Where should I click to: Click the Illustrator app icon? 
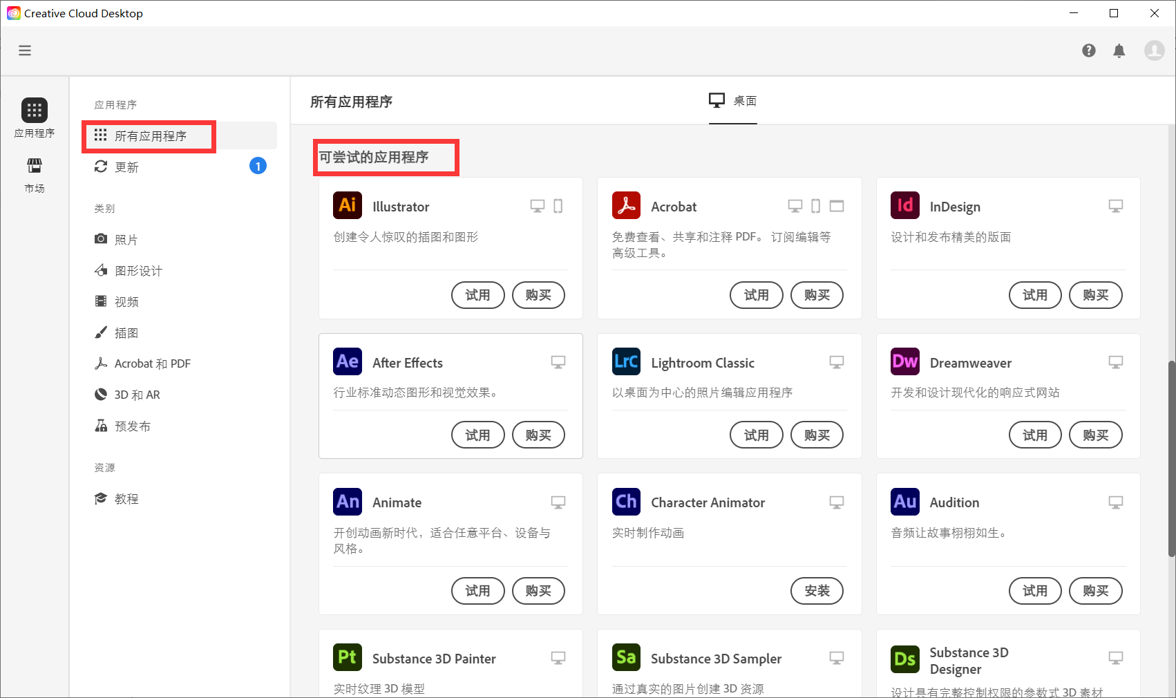(x=347, y=205)
